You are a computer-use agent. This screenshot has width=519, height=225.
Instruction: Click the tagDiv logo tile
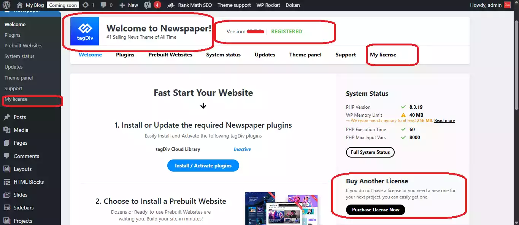point(84,31)
